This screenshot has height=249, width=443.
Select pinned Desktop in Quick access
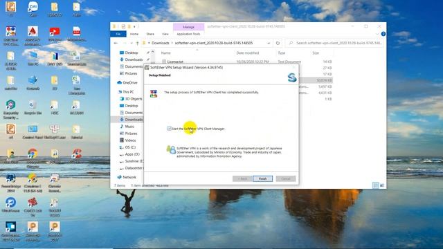[x=132, y=53]
